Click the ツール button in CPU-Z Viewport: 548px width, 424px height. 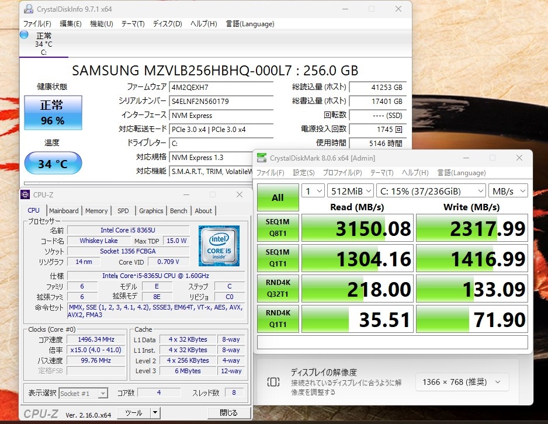pyautogui.click(x=134, y=413)
